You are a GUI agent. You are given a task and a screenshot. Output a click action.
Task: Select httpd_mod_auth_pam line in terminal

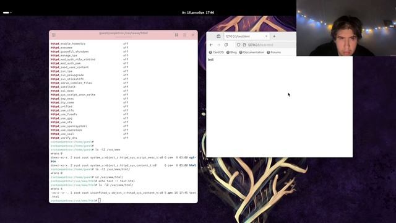click(x=89, y=63)
